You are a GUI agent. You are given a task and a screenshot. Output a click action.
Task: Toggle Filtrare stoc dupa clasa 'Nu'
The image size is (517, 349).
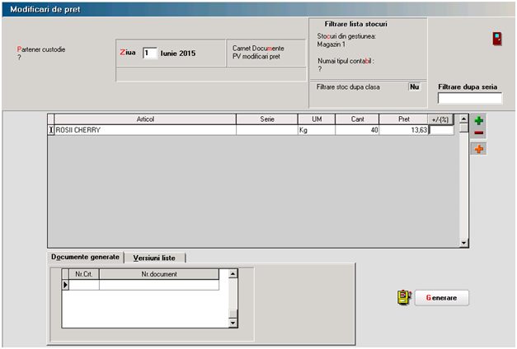[415, 86]
